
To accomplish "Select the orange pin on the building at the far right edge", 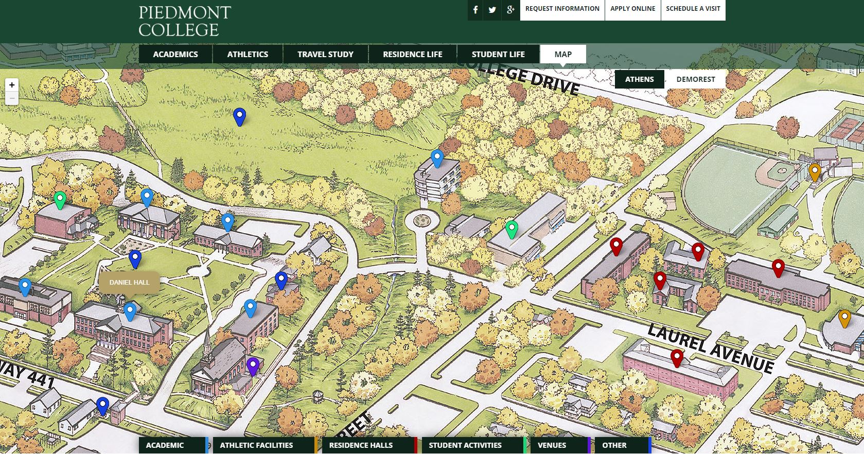I will click(844, 319).
